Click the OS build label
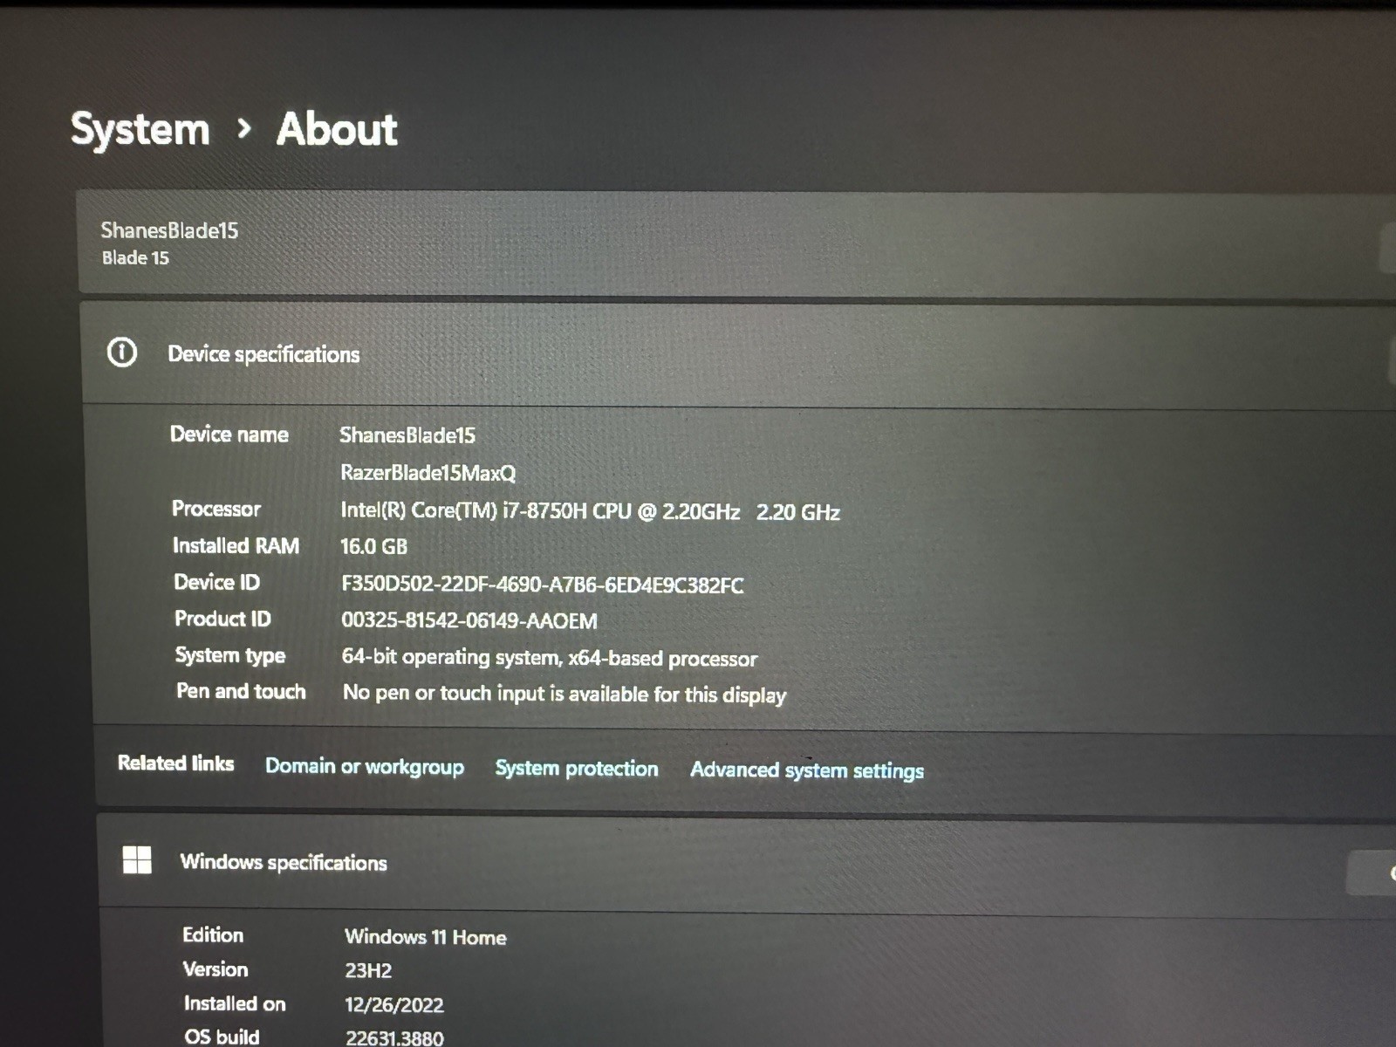This screenshot has width=1396, height=1047. pos(222,1037)
